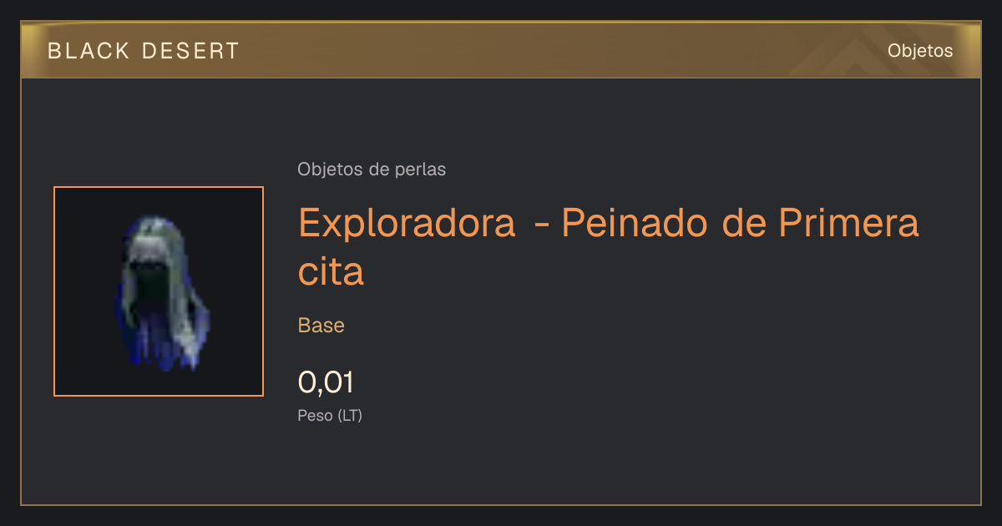Click the hairstyle item icon

pos(161,292)
